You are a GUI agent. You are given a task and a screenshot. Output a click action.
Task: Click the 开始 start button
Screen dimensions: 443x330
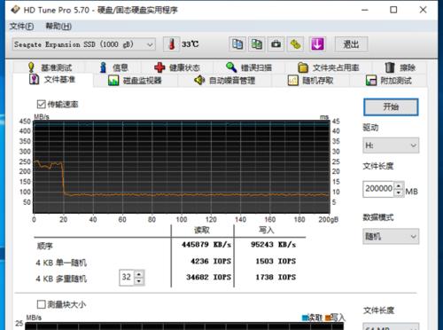point(391,107)
